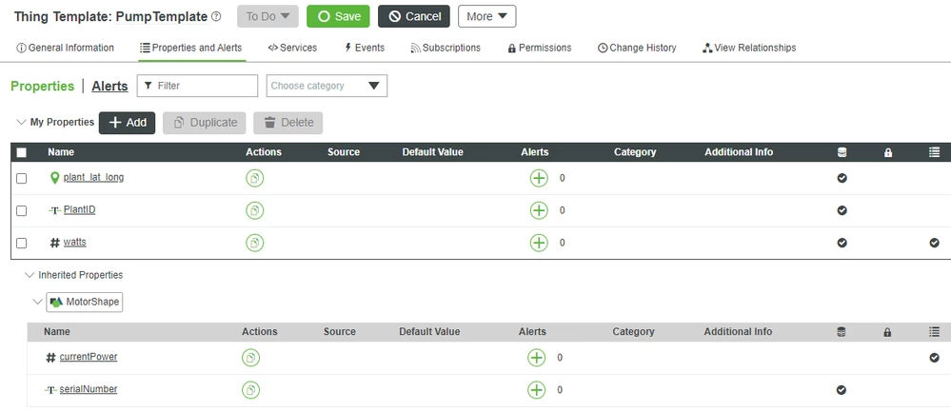The width and height of the screenshot is (951, 412).
Task: Click lock icon in Inherited Properties header
Action: coord(887,332)
